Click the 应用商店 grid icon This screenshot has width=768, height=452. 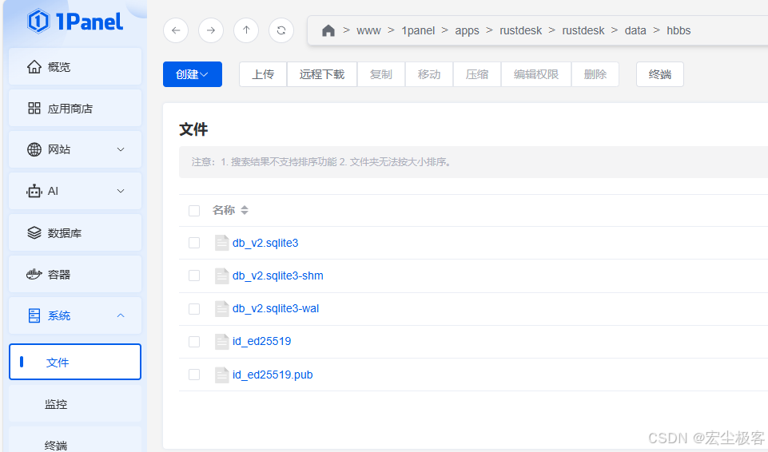34,108
